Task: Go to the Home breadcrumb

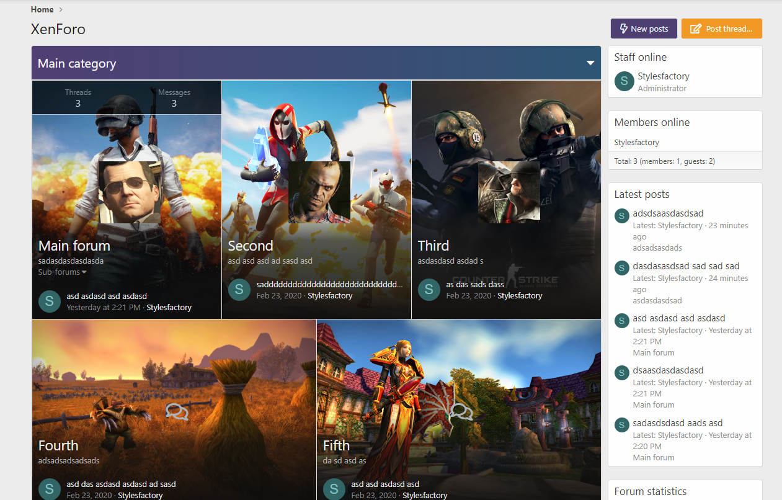Action: tap(42, 9)
